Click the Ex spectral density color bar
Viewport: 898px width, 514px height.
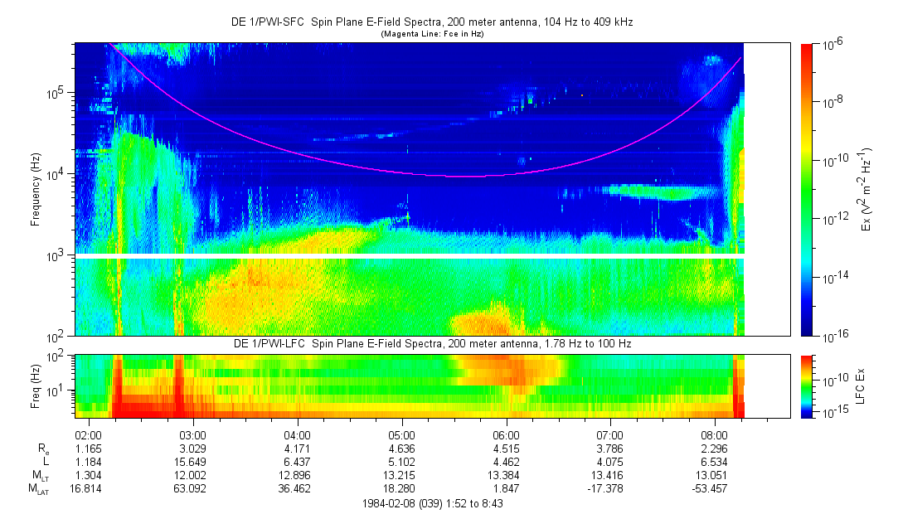pos(807,190)
